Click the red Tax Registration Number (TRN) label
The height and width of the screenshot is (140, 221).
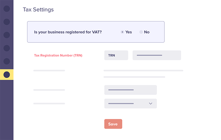[x=58, y=55]
